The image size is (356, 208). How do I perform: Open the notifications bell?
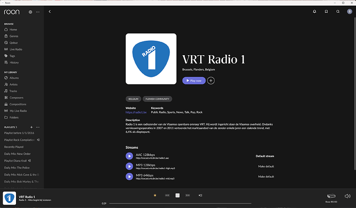click(314, 11)
